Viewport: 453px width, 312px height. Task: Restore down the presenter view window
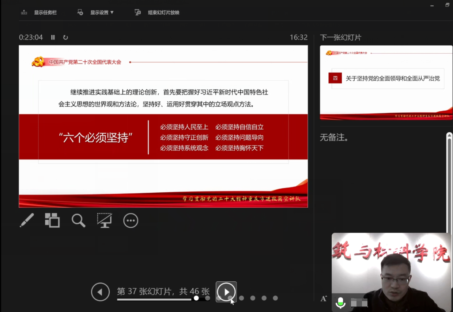tap(447, 5)
